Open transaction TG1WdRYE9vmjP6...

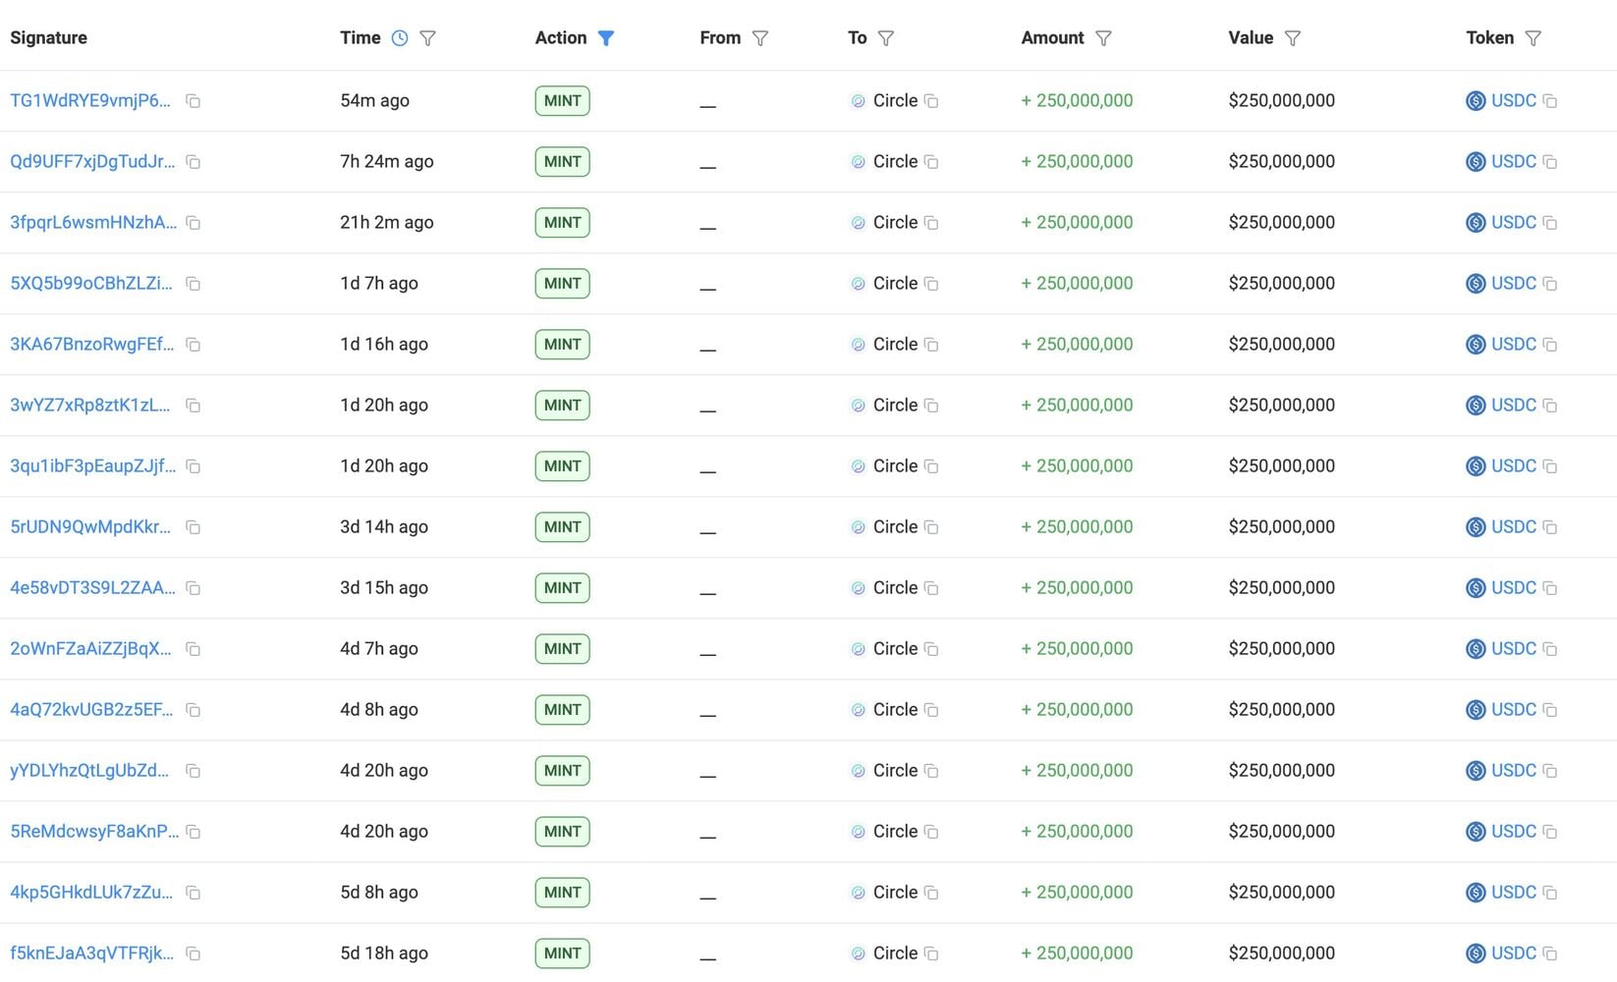pyautogui.click(x=90, y=100)
